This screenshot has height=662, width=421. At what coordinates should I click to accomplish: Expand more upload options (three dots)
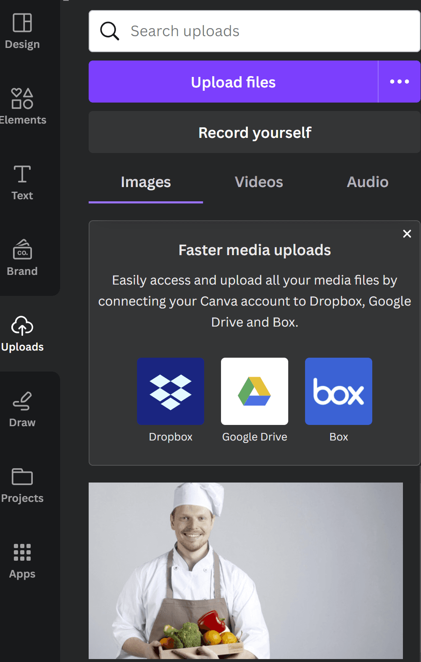click(399, 82)
